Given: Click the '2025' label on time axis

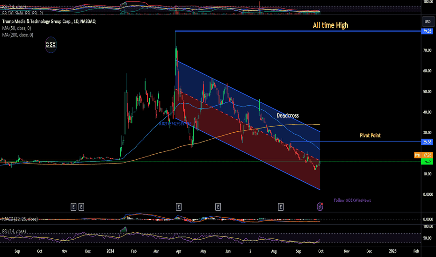Looking at the screenshot, I should (392, 251).
